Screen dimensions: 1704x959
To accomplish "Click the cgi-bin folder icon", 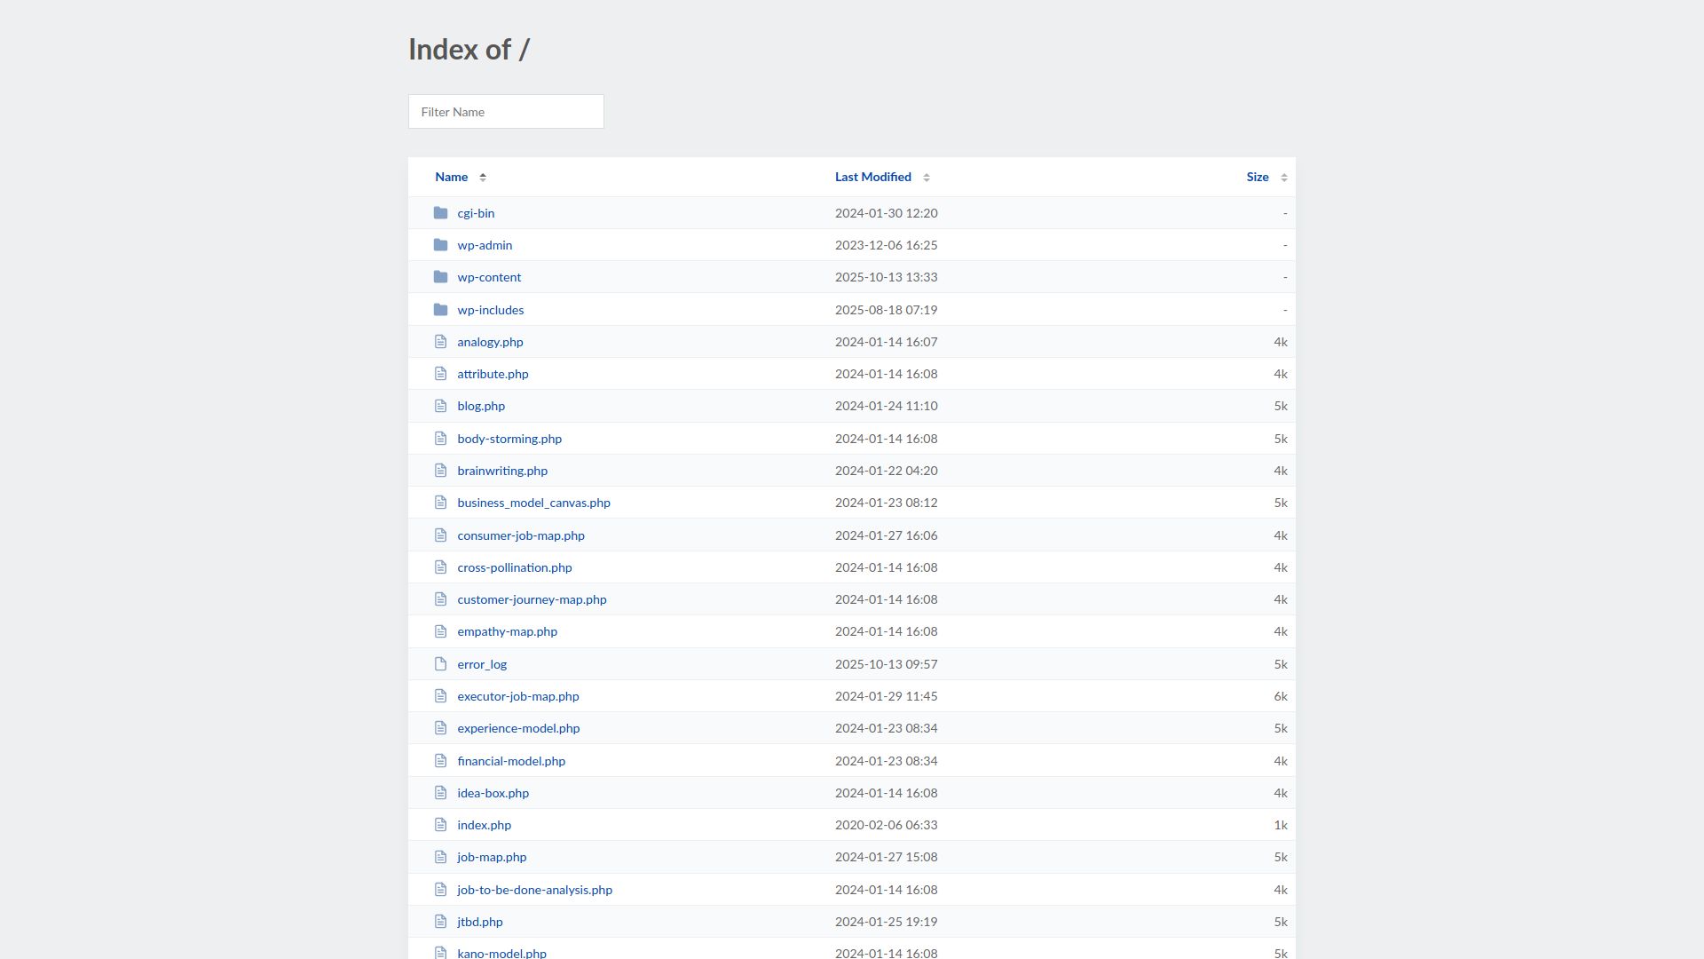I will [x=440, y=213].
